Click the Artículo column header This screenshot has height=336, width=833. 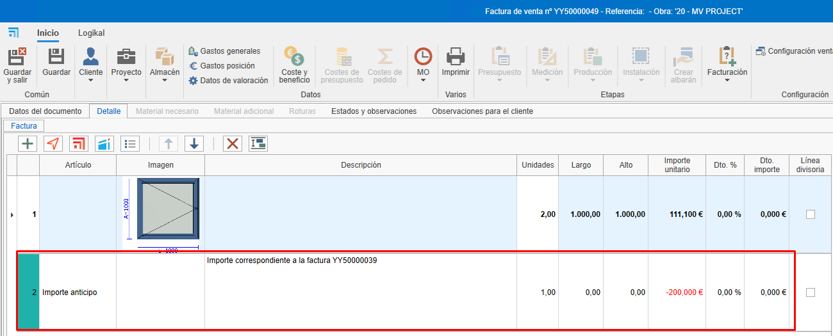pyautogui.click(x=78, y=165)
